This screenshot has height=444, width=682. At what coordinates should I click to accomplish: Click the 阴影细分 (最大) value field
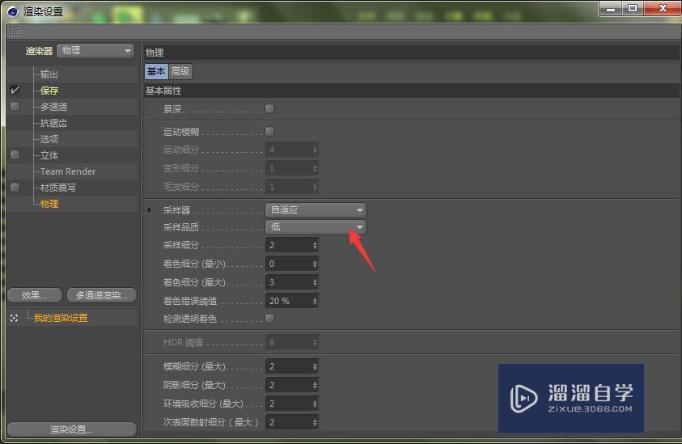292,385
